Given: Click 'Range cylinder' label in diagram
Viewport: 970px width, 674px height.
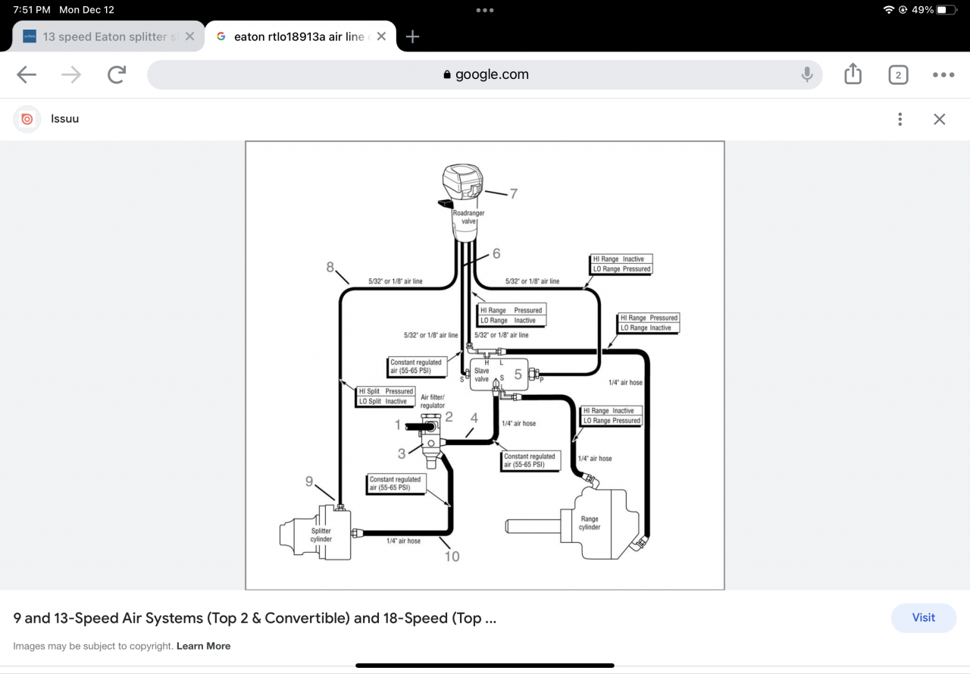Looking at the screenshot, I should pos(590,523).
